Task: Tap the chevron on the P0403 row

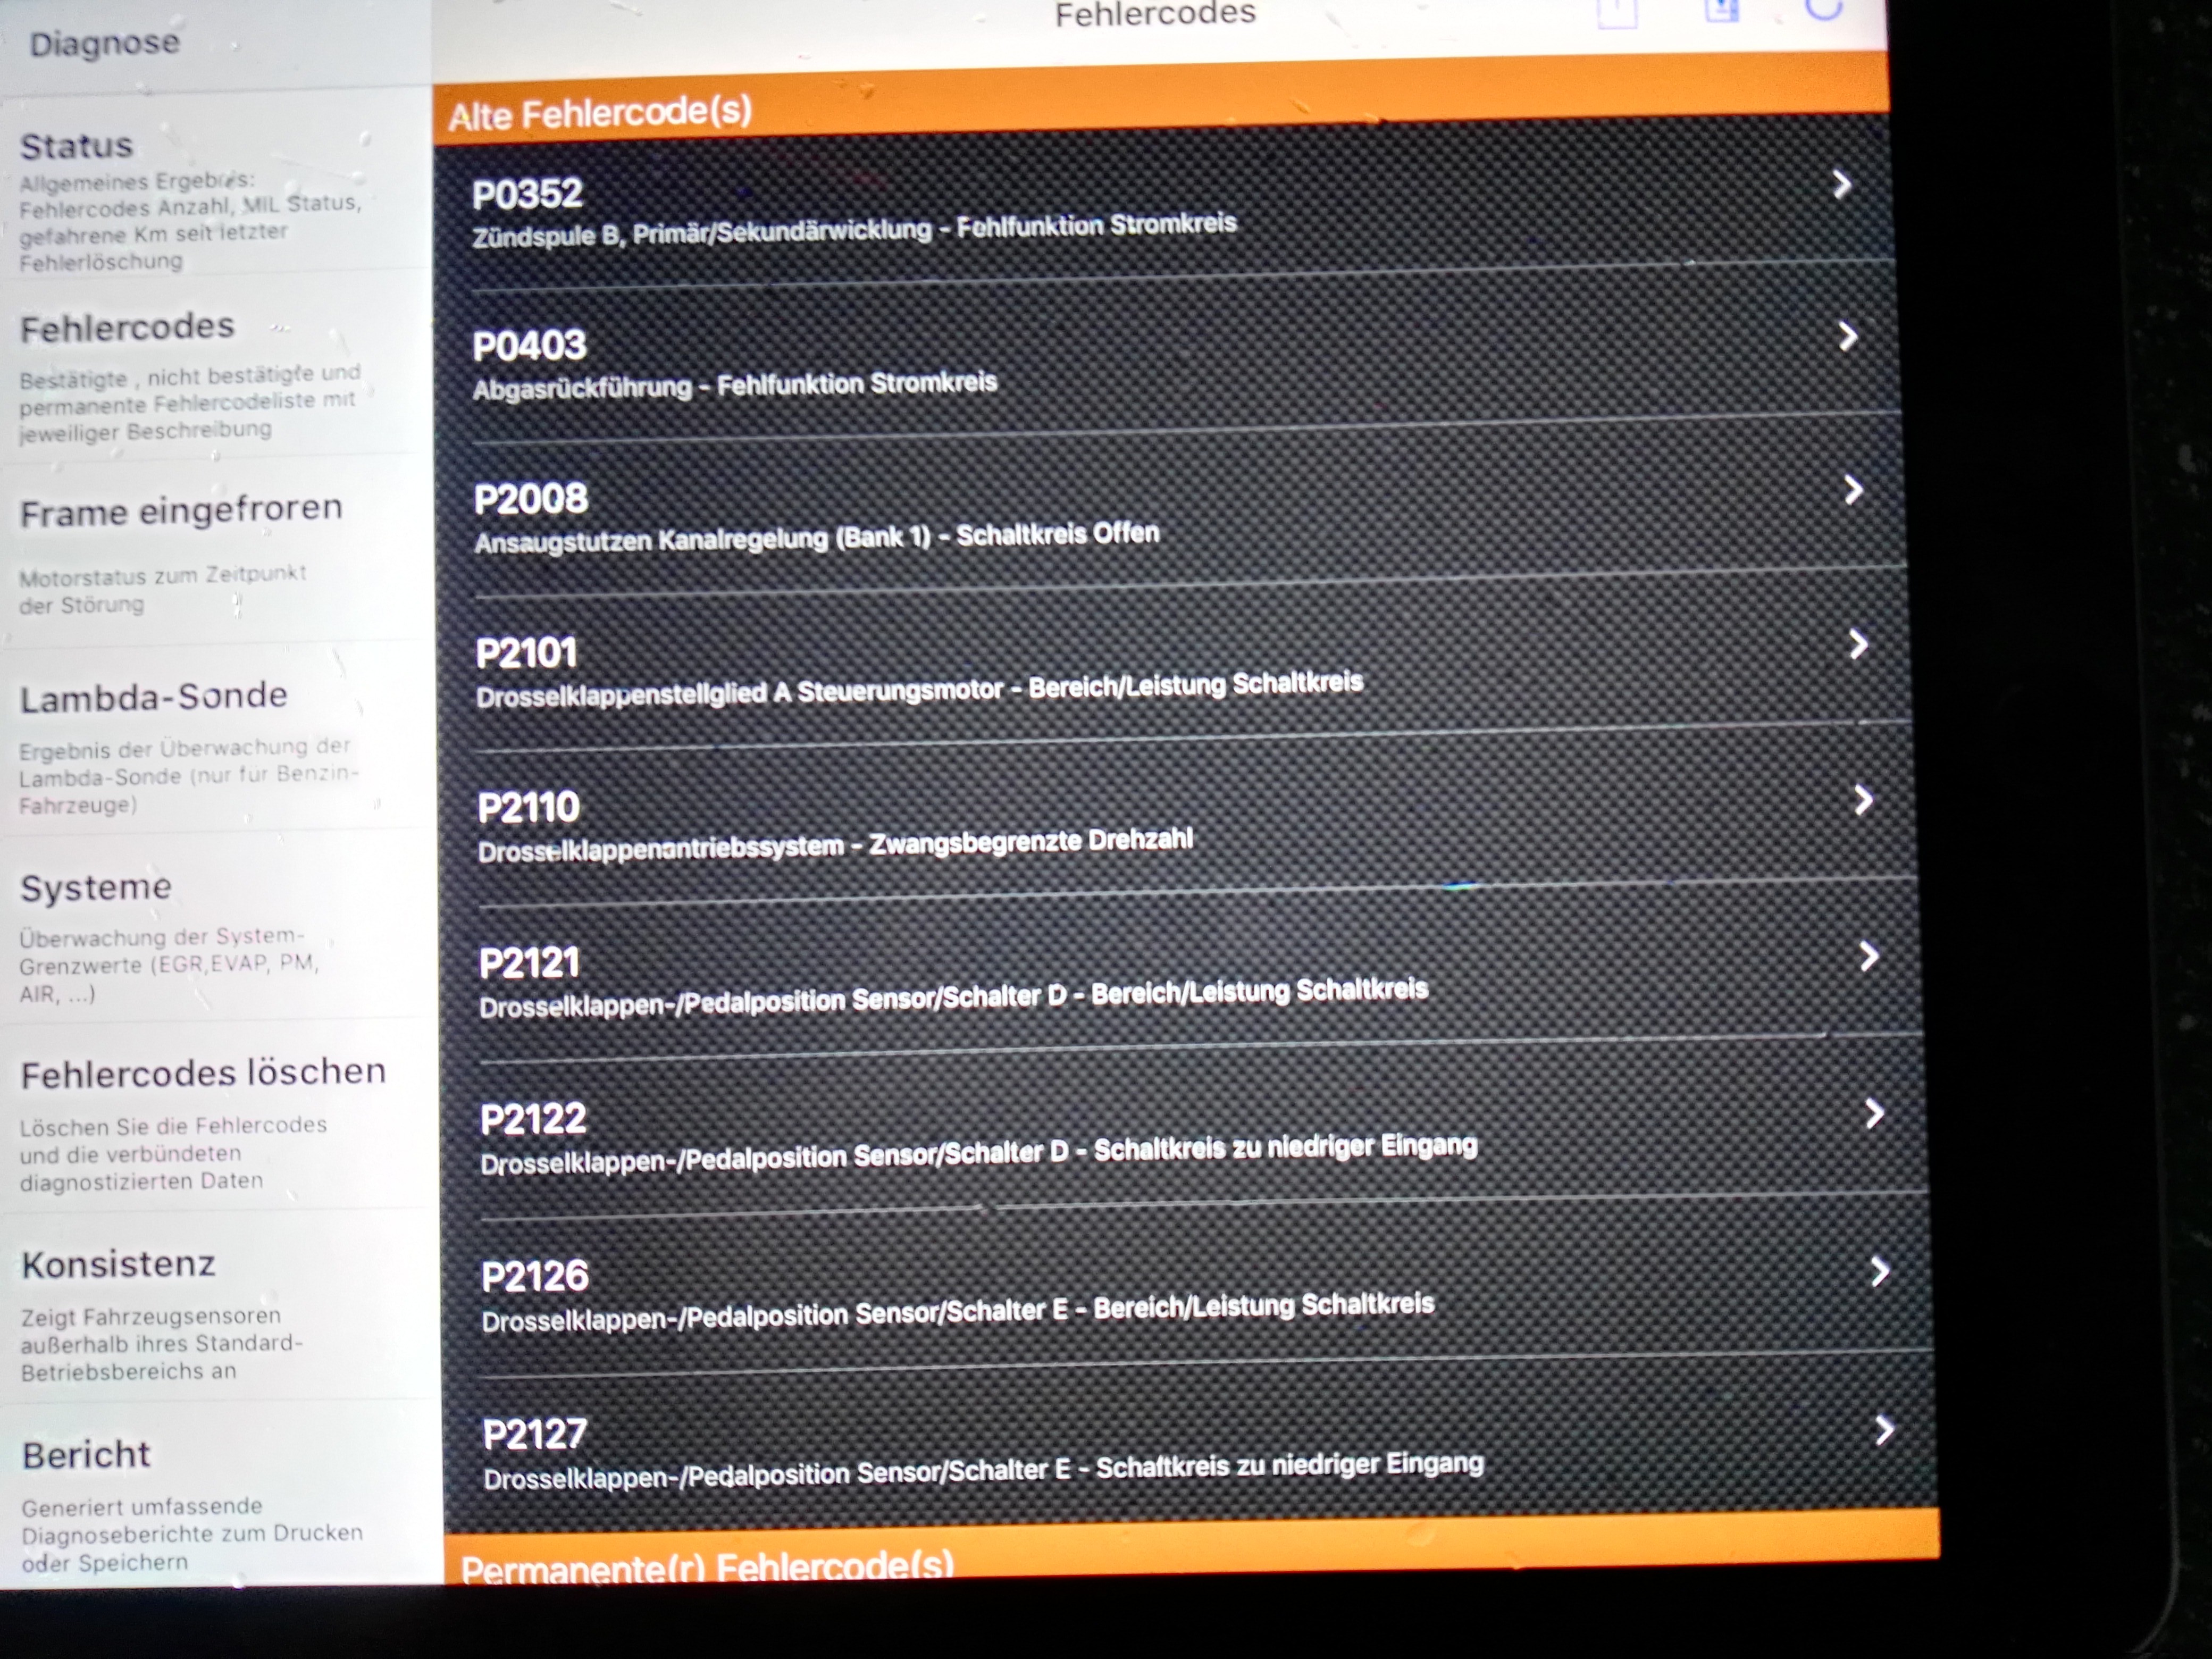Action: coord(1848,337)
